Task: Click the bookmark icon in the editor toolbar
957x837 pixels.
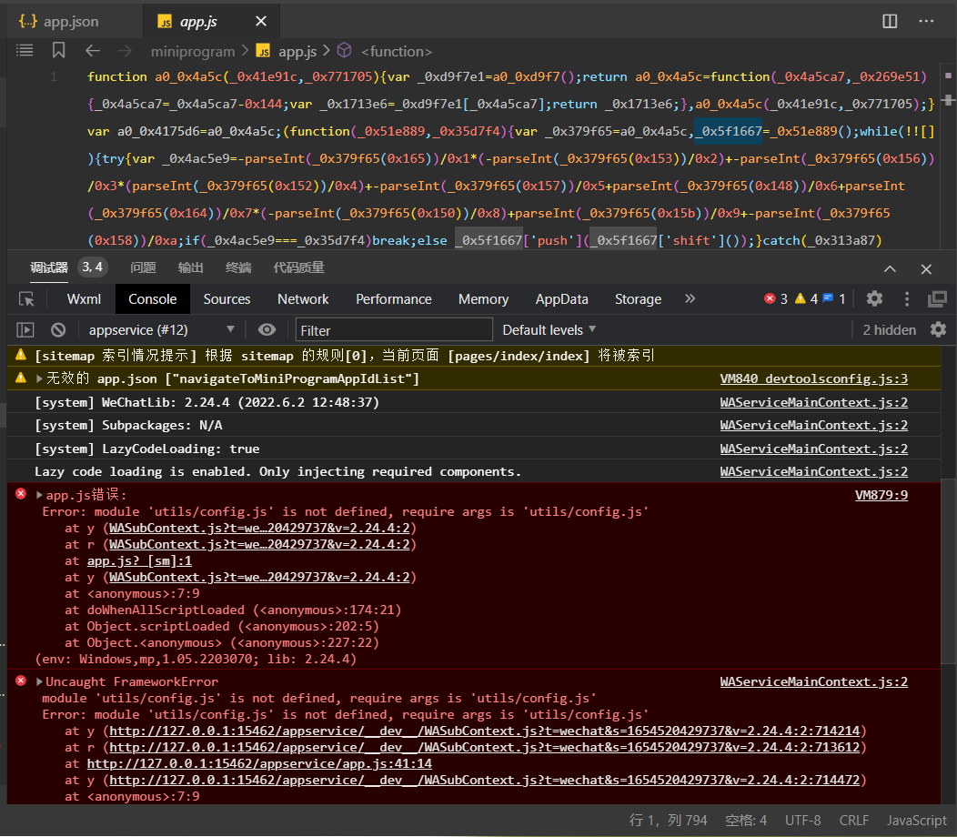Action: [x=58, y=51]
